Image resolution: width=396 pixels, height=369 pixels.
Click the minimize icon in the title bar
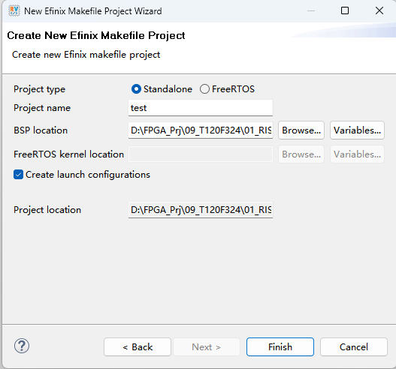click(x=311, y=10)
